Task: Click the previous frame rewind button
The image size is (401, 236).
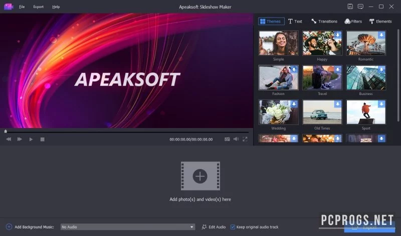Action: 9,139
